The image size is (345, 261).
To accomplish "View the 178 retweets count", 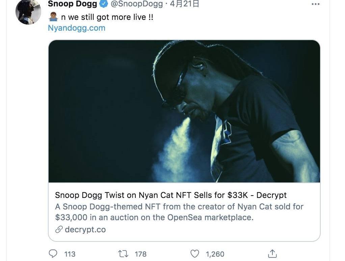I will [x=141, y=254].
